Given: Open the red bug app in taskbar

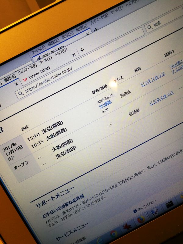Looking at the screenshot, I should pyautogui.click(x=127, y=227).
